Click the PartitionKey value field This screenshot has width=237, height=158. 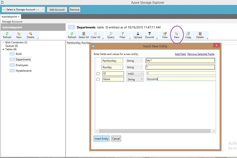[x=180, y=61]
